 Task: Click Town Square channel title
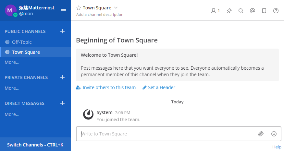click(x=97, y=8)
